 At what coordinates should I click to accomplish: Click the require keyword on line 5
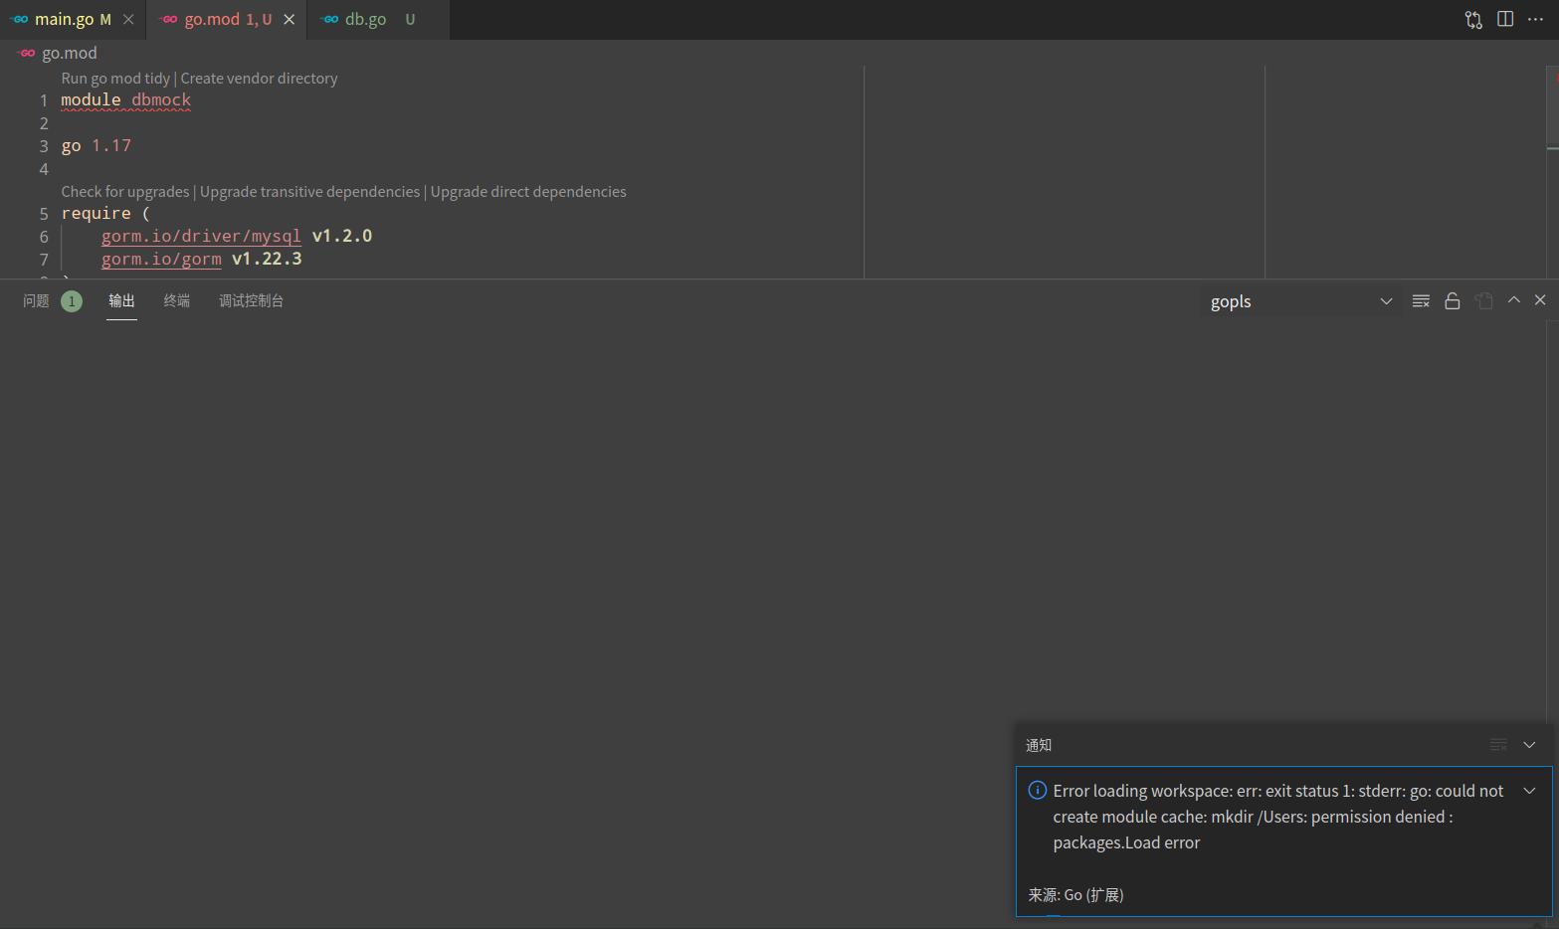96,213
